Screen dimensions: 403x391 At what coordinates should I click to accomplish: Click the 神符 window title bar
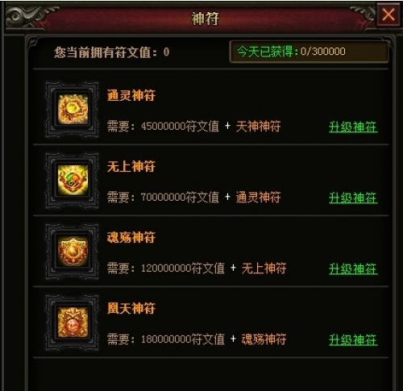(x=206, y=19)
